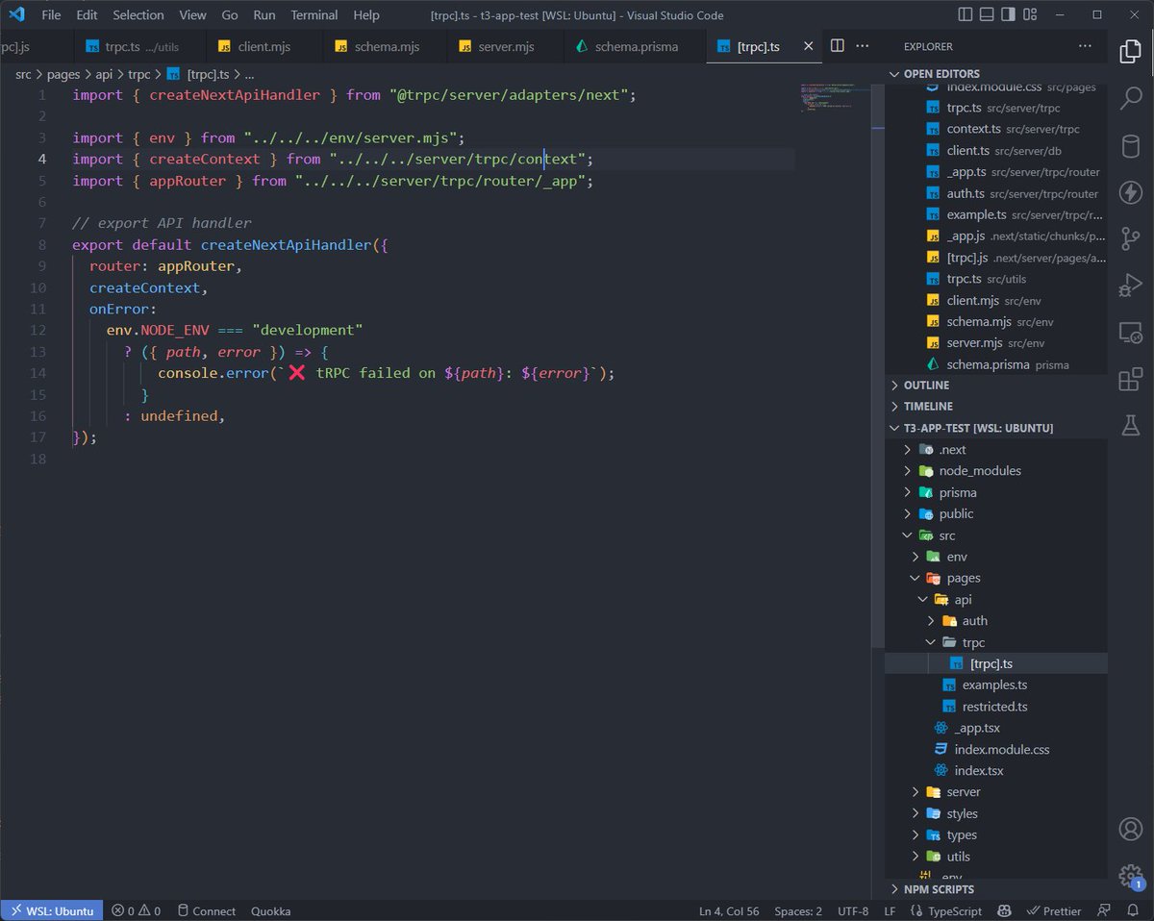1154x921 pixels.
Task: Open the File menu
Action: 51,15
